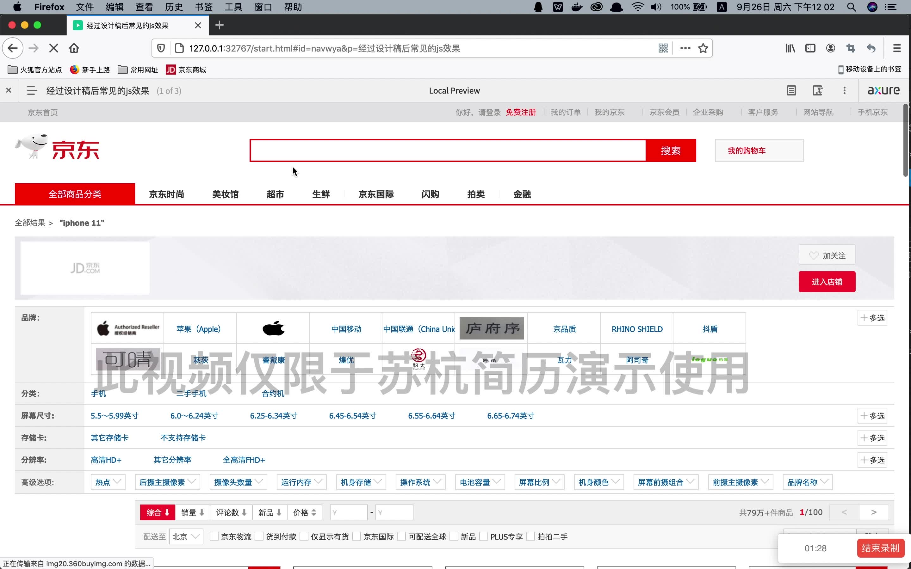Open the Axure notes panel icon
The height and width of the screenshot is (569, 911).
[x=791, y=90]
